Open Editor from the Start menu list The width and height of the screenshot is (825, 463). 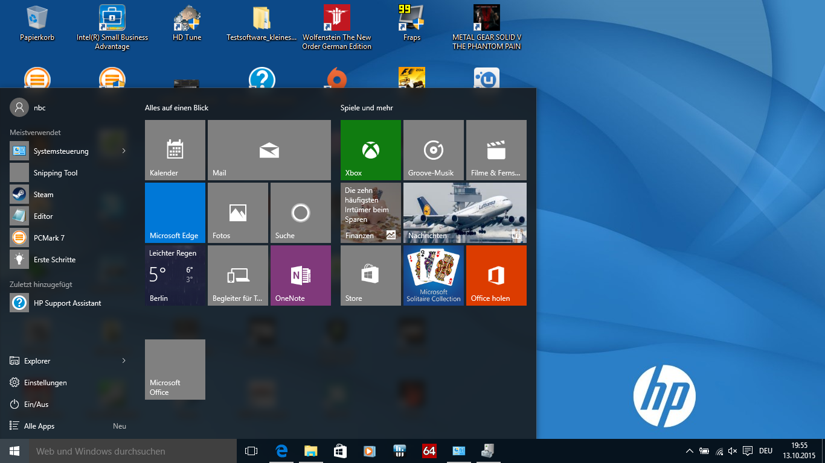68,216
